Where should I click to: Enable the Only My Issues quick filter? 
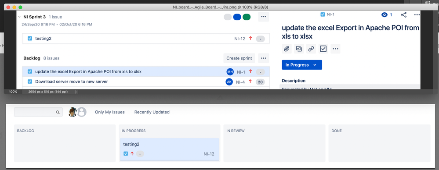point(110,112)
